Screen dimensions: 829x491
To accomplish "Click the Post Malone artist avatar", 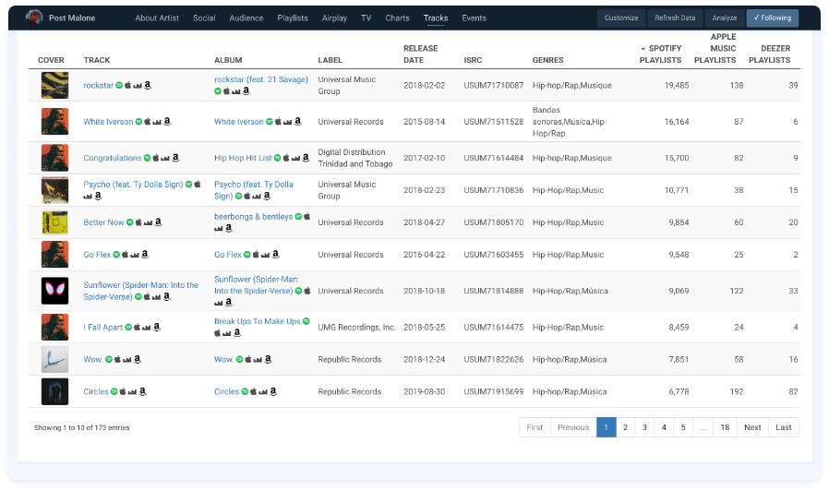I will (34, 18).
